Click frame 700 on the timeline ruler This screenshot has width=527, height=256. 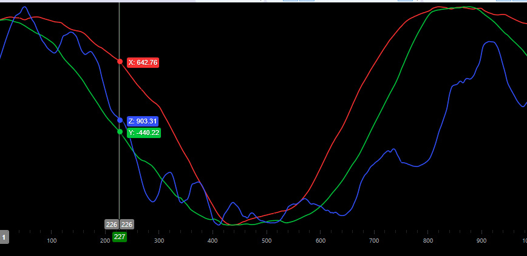[x=374, y=241]
